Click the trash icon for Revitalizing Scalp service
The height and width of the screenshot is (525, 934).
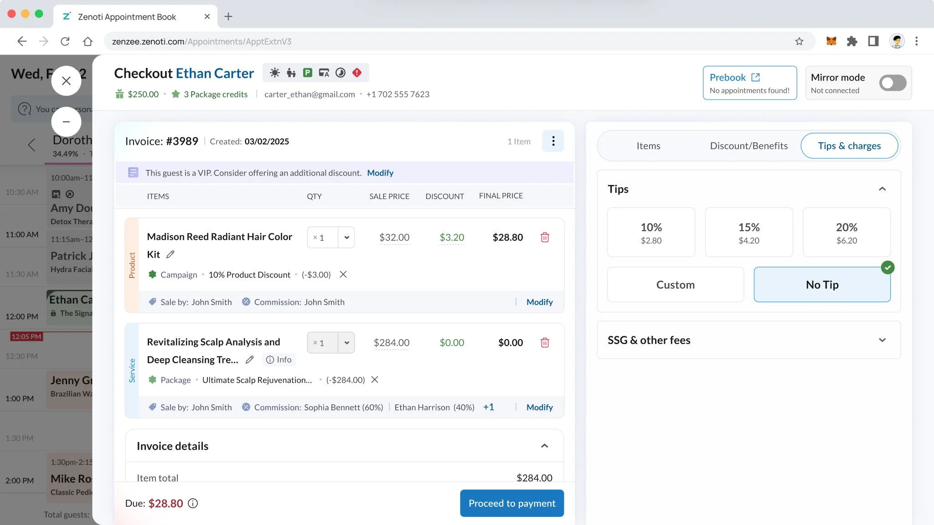[x=545, y=343]
